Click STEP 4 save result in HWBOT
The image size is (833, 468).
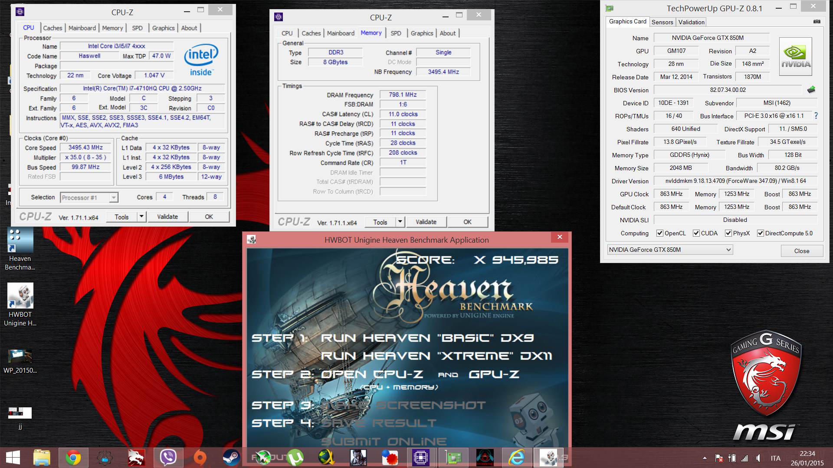click(x=344, y=423)
